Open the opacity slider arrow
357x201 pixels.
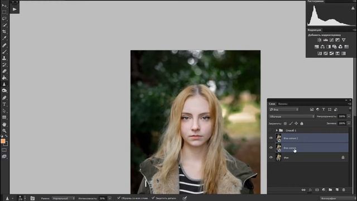[349, 117]
